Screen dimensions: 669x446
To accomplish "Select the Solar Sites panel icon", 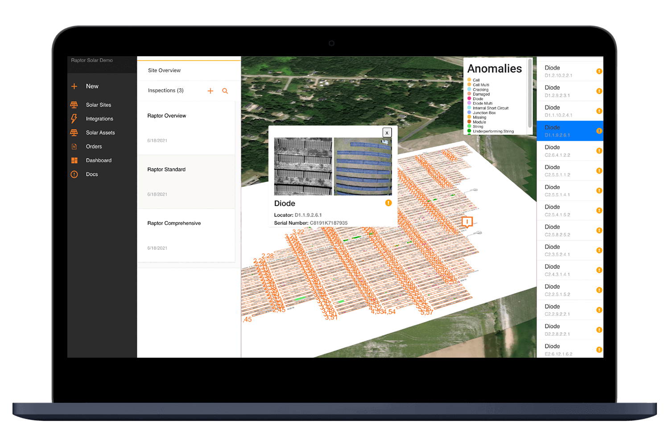I will (x=74, y=104).
